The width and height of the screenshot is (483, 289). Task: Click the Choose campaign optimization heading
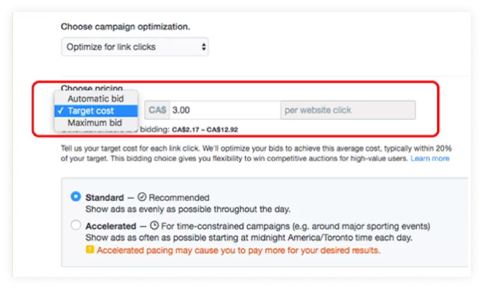[x=125, y=27]
